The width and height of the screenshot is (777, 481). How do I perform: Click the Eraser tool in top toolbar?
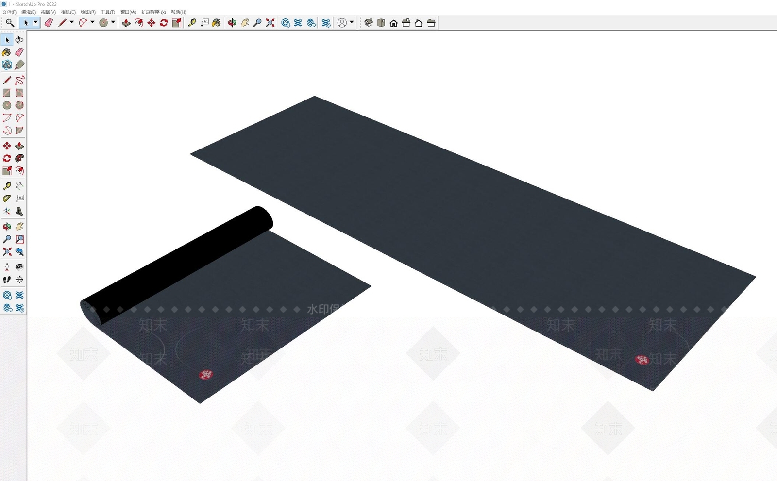(49, 23)
